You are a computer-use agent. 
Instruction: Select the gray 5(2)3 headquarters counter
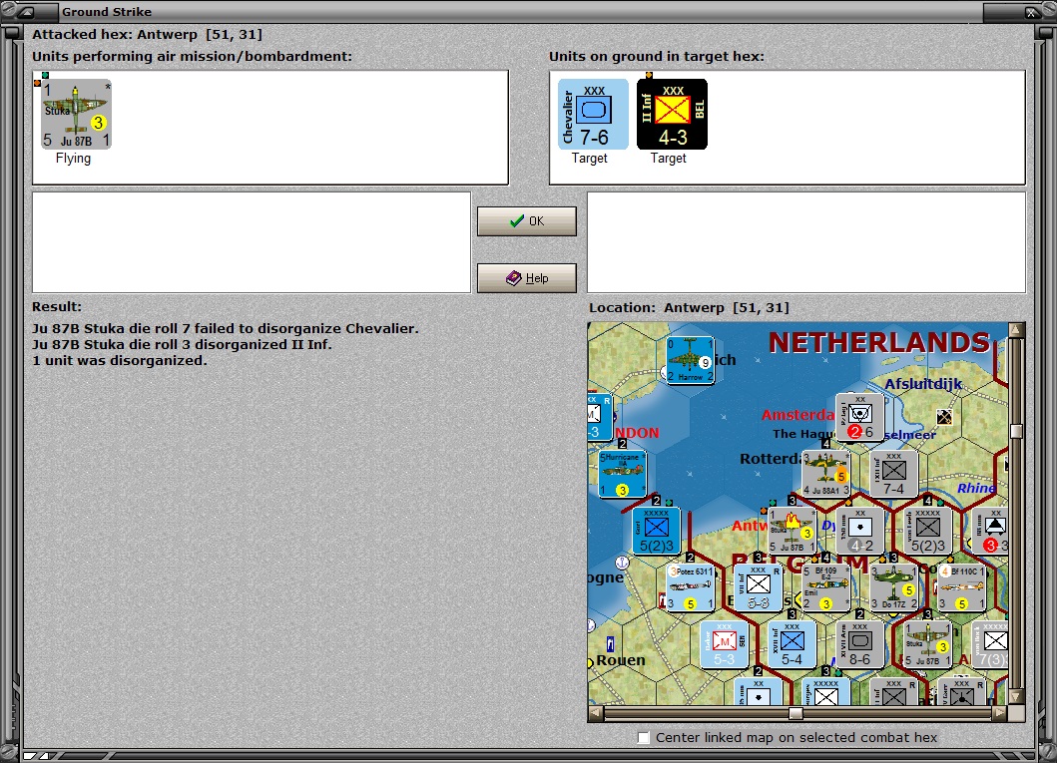tap(927, 532)
